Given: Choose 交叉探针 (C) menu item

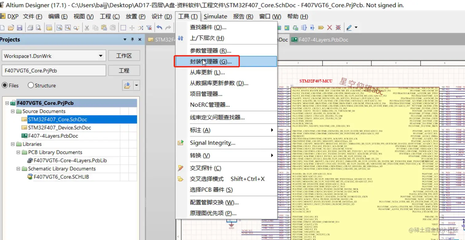Looking at the screenshot, I should click(226, 168).
